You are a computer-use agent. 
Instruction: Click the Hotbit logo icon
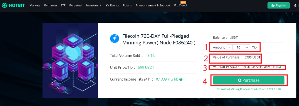(4, 5)
